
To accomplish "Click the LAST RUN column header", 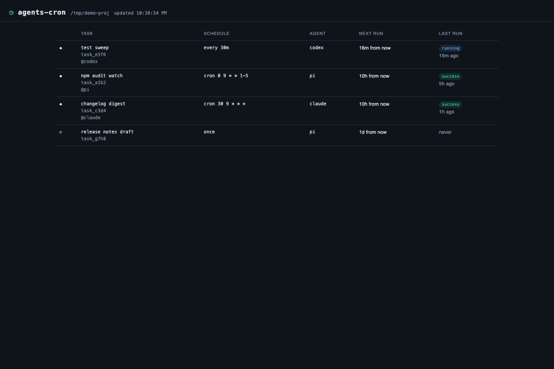I will [451, 33].
